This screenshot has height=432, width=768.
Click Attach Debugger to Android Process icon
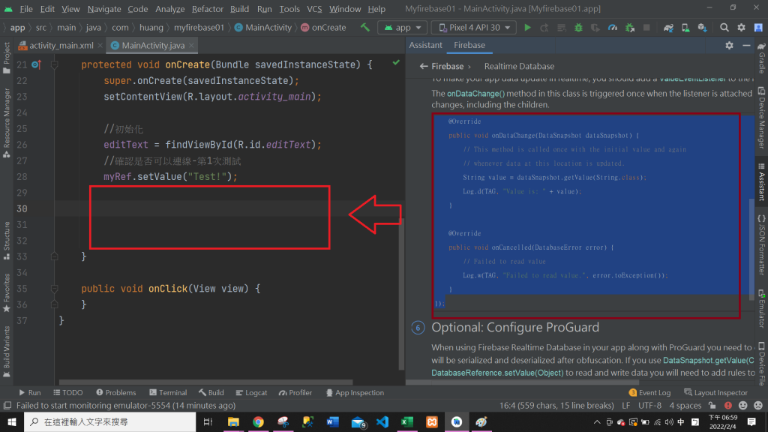630,28
